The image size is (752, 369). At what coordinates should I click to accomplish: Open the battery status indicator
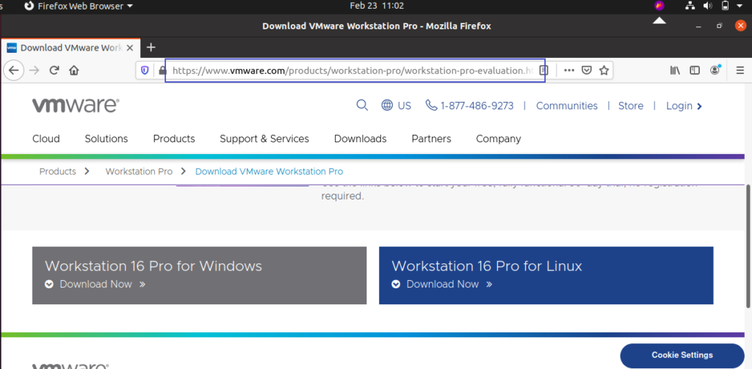click(x=725, y=6)
